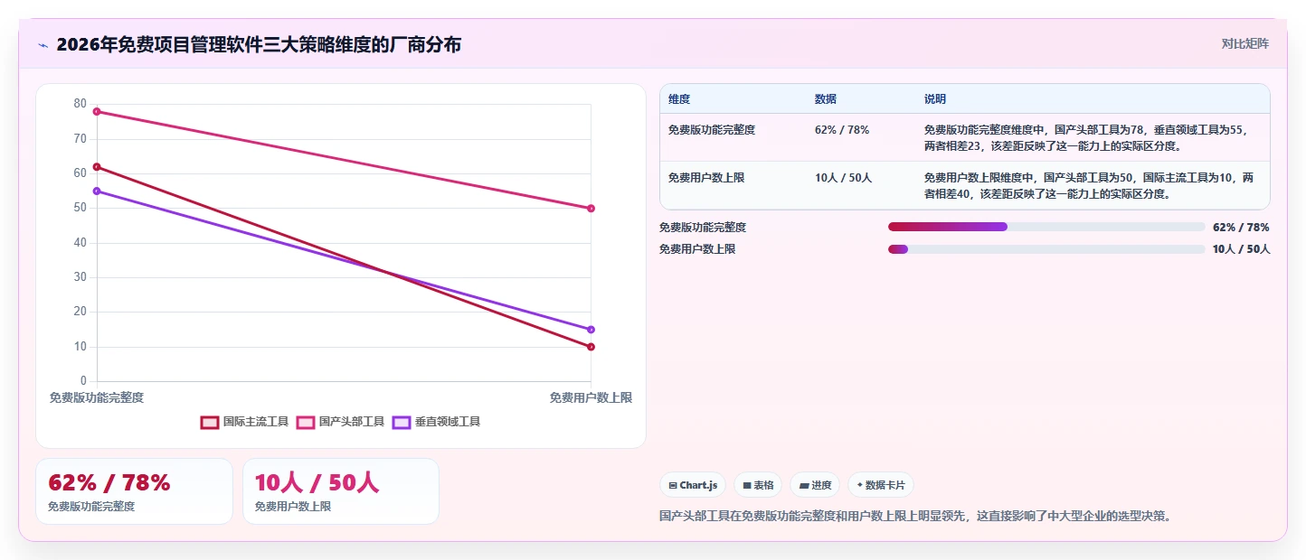Click the 垂直领域工具 data point at 15

pos(591,330)
